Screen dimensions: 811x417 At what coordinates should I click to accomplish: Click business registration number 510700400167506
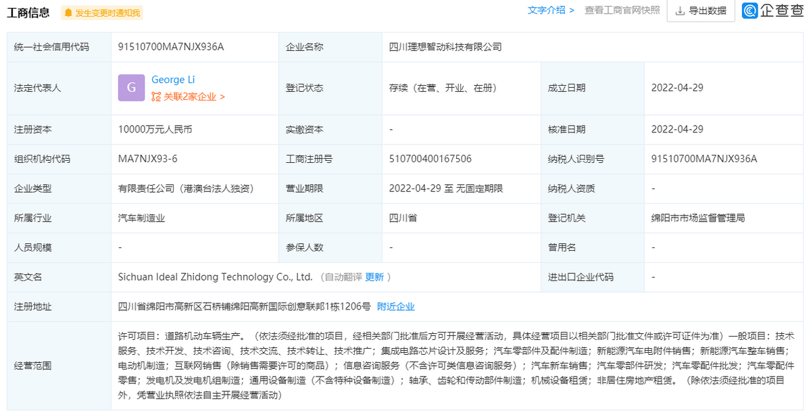coord(431,159)
